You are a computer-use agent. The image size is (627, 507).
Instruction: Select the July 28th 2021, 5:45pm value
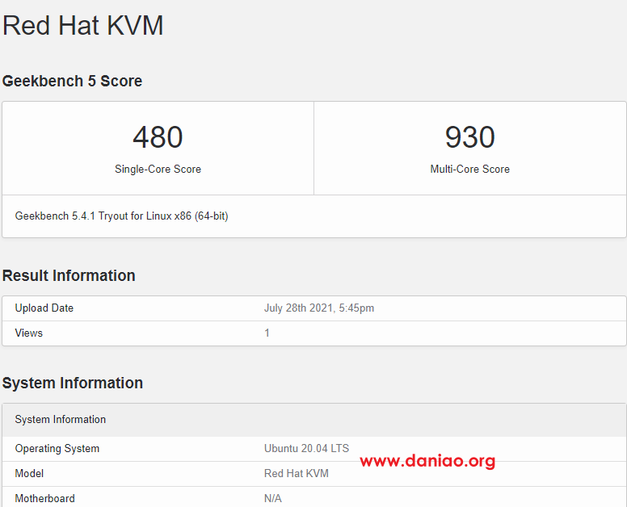[x=319, y=308]
